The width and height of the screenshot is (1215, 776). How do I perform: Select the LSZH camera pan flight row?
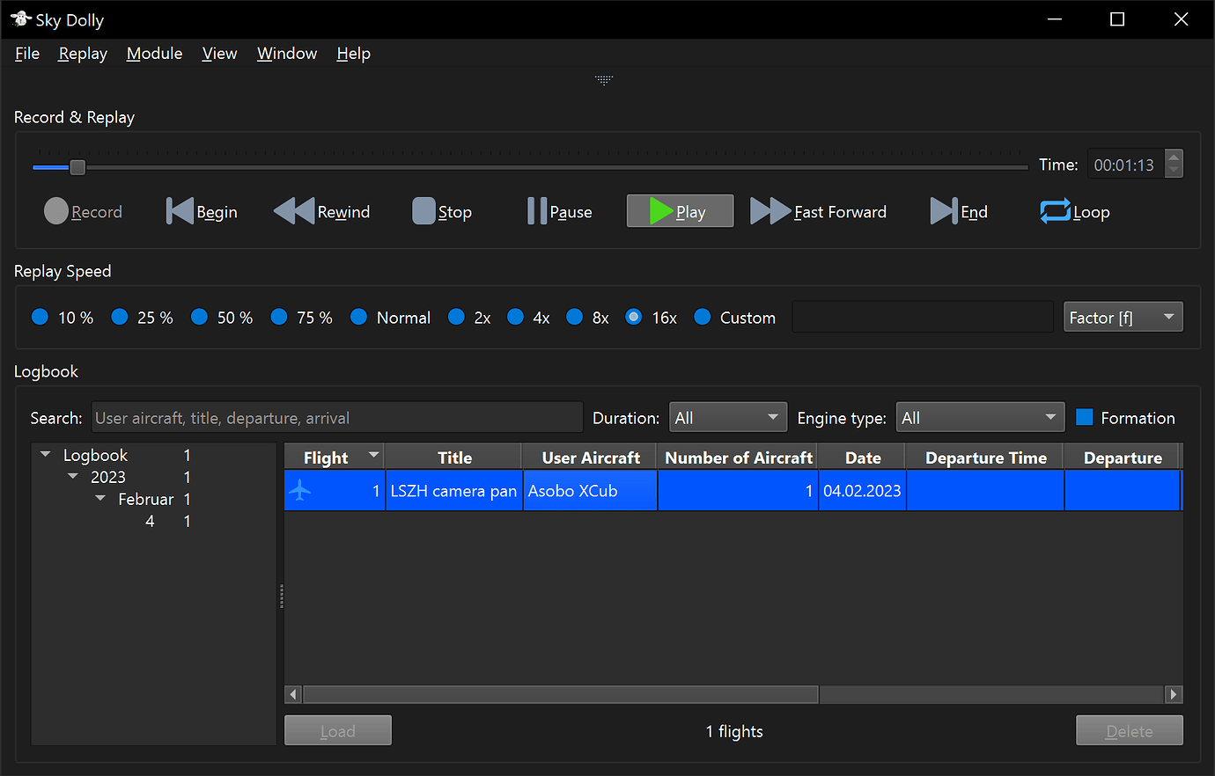point(453,491)
